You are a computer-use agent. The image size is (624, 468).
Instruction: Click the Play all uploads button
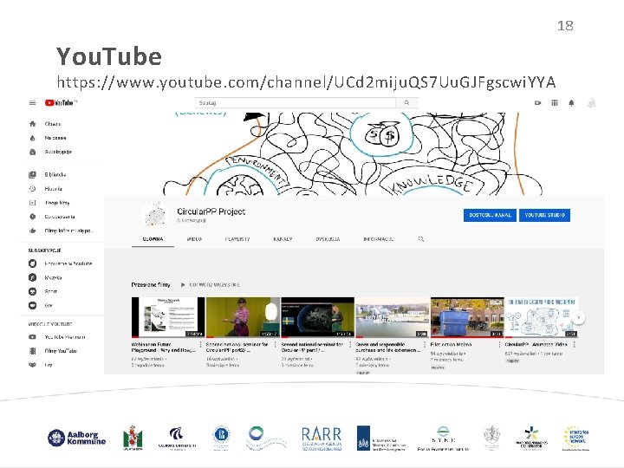click(210, 284)
